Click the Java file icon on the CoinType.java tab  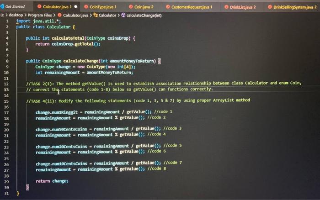(86, 7)
